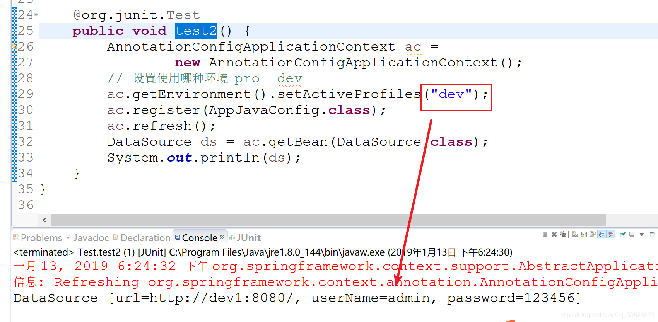Open a new Console view
Viewport: 658px width, 322px height.
(x=653, y=234)
